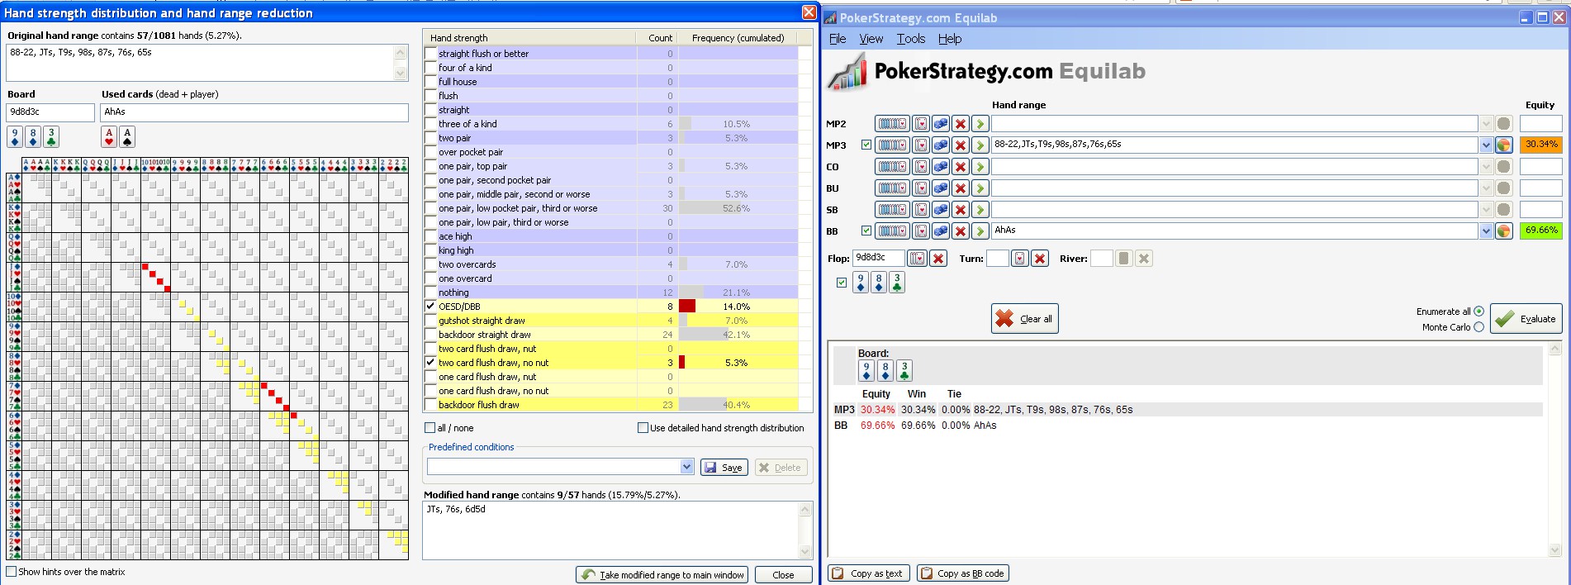The height and width of the screenshot is (585, 1571).
Task: Clear the Turn card with red X
Action: 1040,259
